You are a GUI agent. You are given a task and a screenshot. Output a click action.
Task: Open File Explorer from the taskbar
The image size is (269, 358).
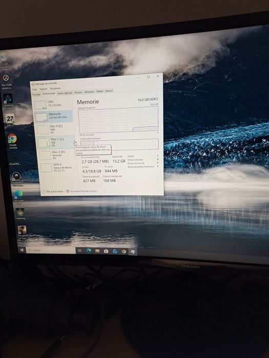click(x=97, y=251)
